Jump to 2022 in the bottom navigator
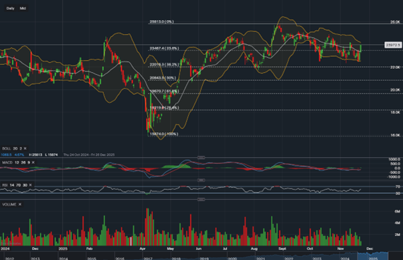Screen dimensions: 403x260 [289, 258]
